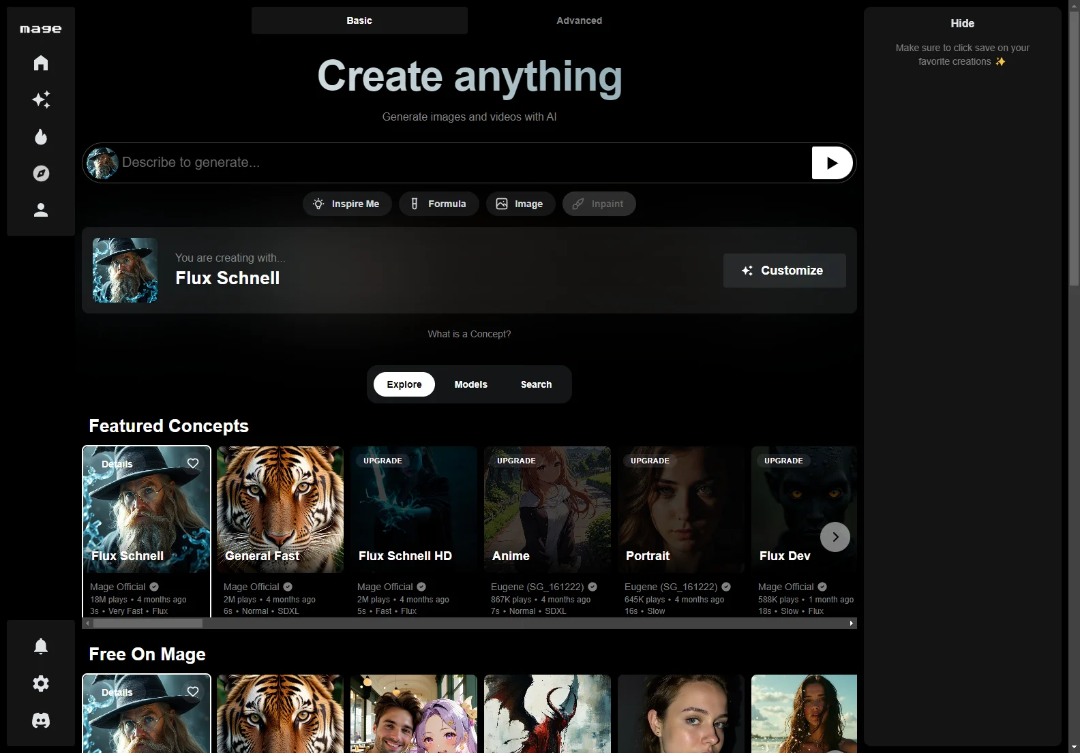Screen dimensions: 1080x753
Task: Click the Featured Concepts heading
Action: [168, 426]
